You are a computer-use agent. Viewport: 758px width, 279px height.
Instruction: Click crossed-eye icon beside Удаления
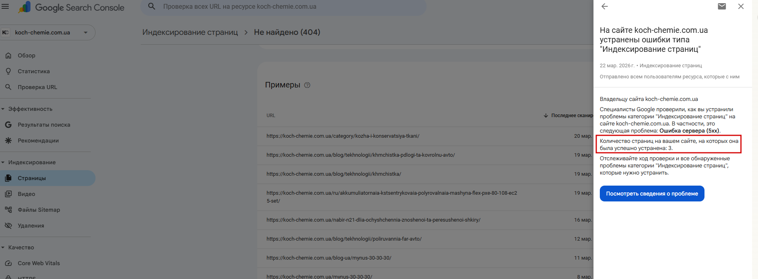[8, 226]
